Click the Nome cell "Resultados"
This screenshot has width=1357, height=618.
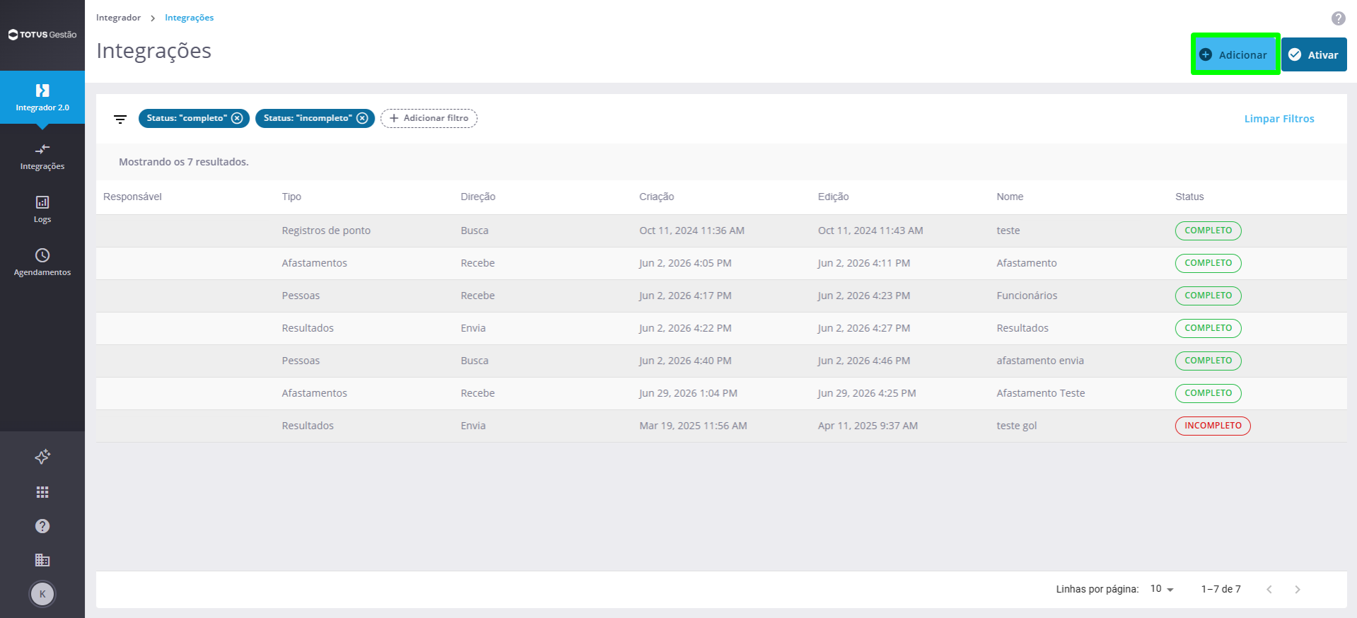pyautogui.click(x=1023, y=328)
